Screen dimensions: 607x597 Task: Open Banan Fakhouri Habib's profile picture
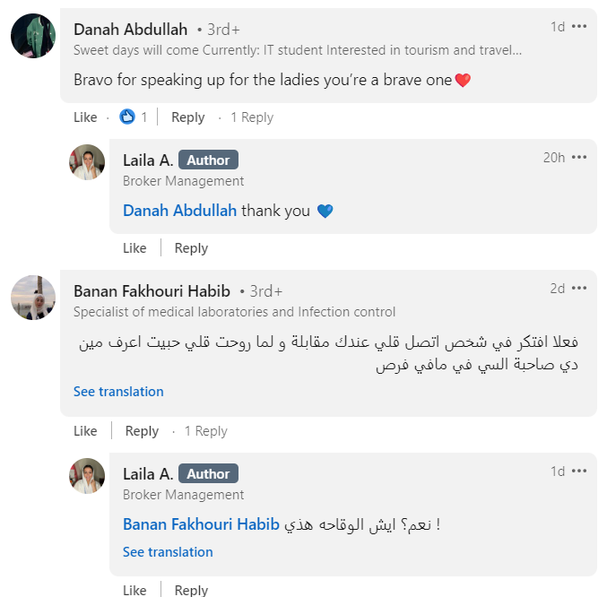point(35,298)
